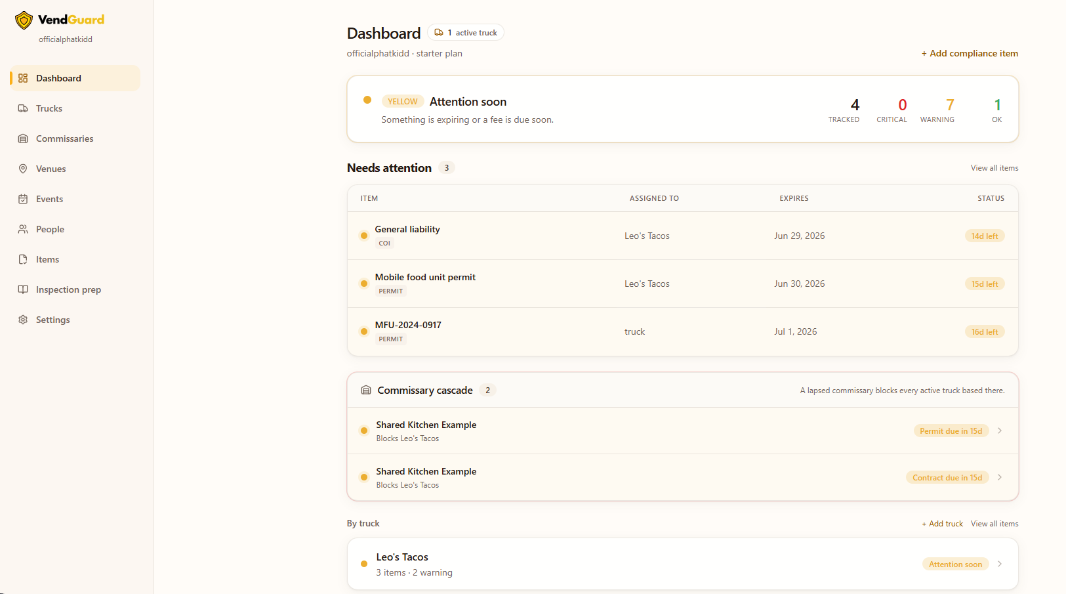This screenshot has width=1066, height=594.
Task: Expand Leo's Tacos truck card chevron
Action: [x=1000, y=564]
